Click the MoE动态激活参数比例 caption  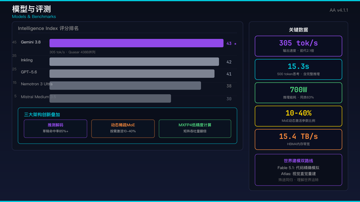(x=298, y=121)
